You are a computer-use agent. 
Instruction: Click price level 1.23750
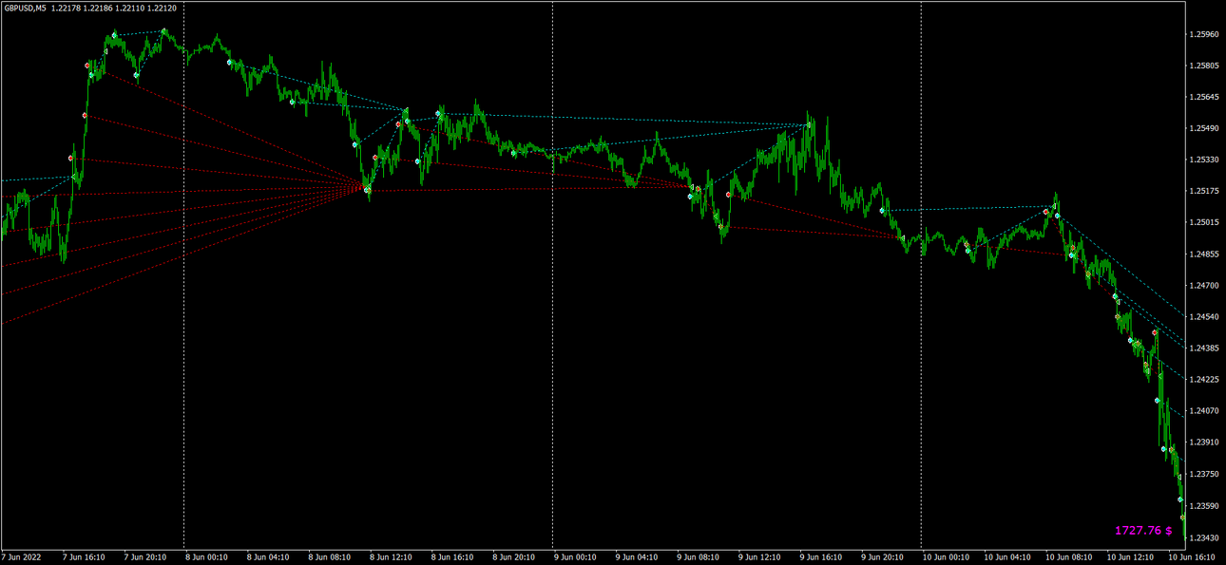(1204, 475)
